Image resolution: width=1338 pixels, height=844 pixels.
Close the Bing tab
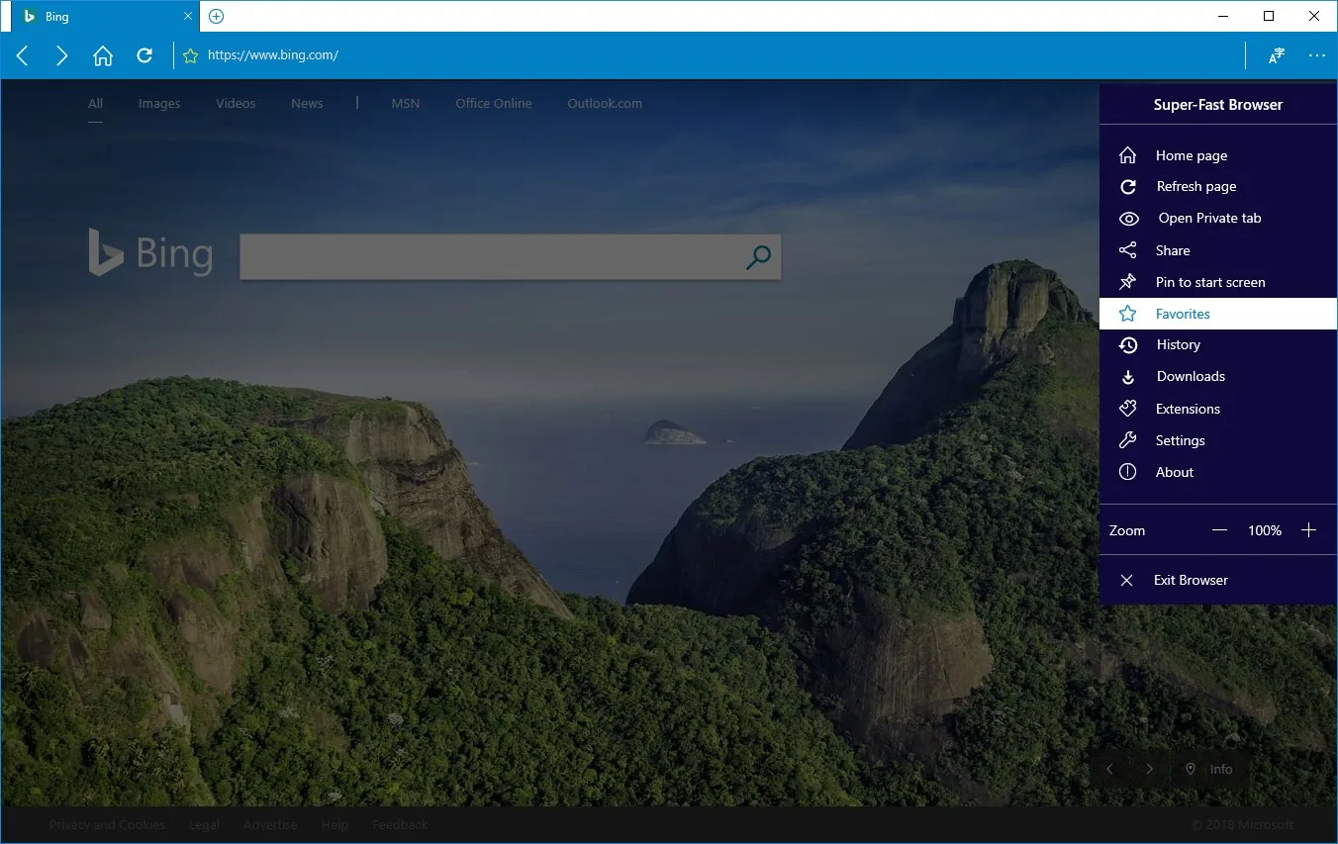click(x=188, y=16)
